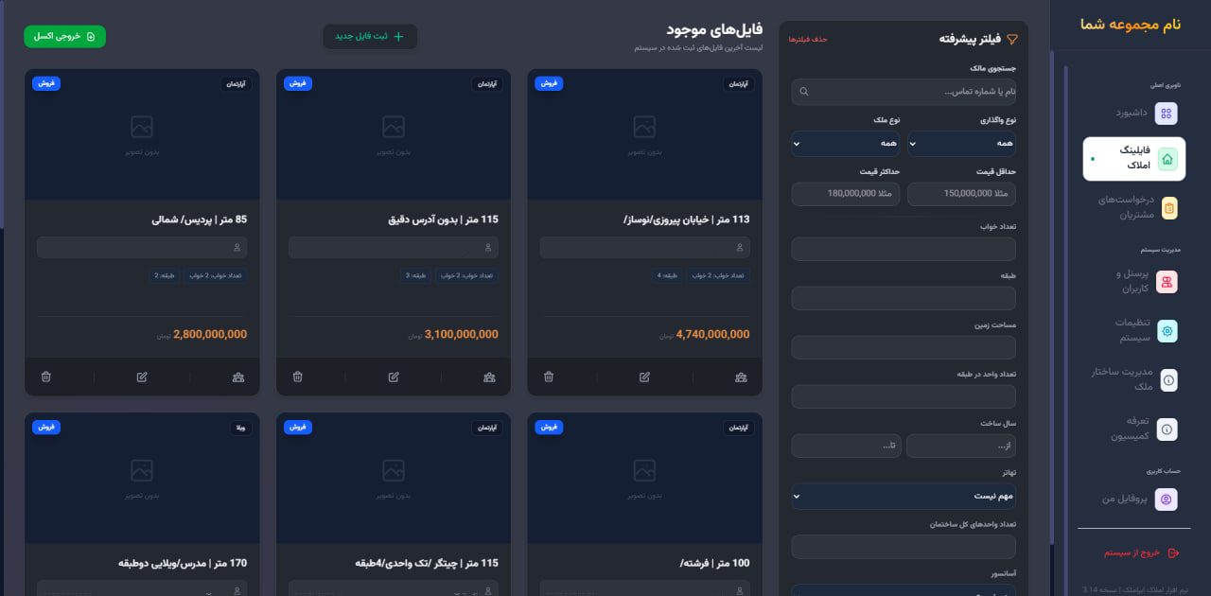Open people icon on 113 متر card
This screenshot has width=1211, height=596.
(x=741, y=377)
